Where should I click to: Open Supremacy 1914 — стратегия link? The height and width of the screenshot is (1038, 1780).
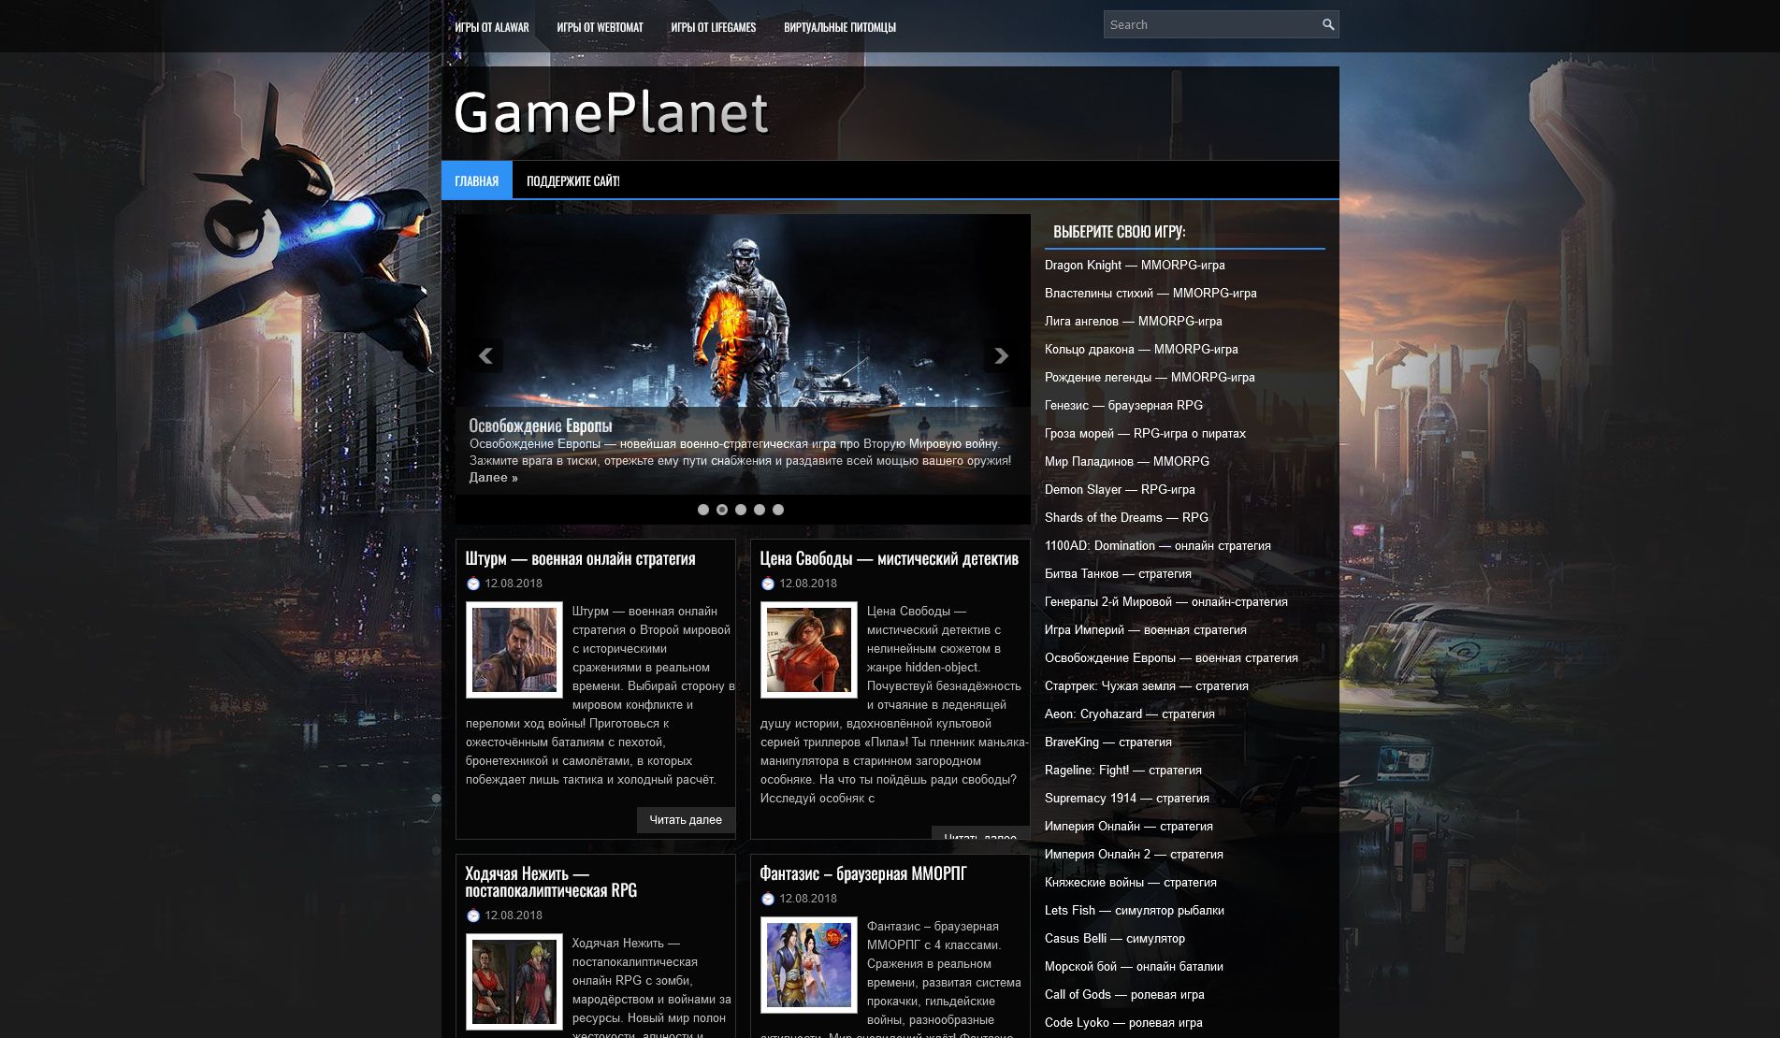click(x=1127, y=798)
